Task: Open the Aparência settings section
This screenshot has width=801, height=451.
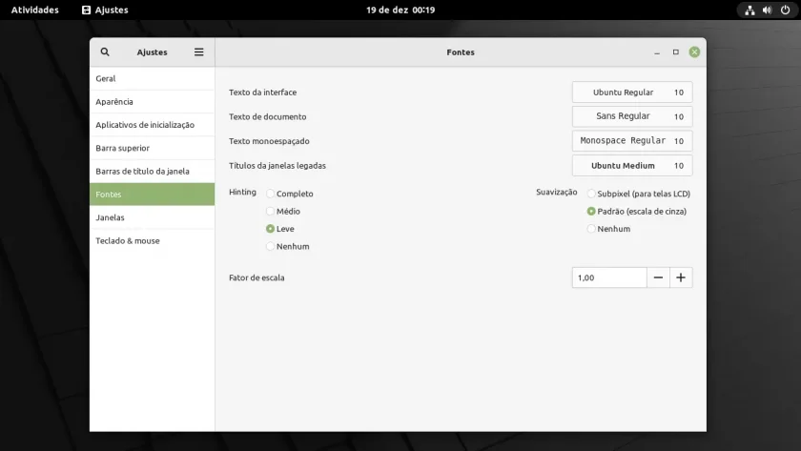Action: (x=153, y=102)
